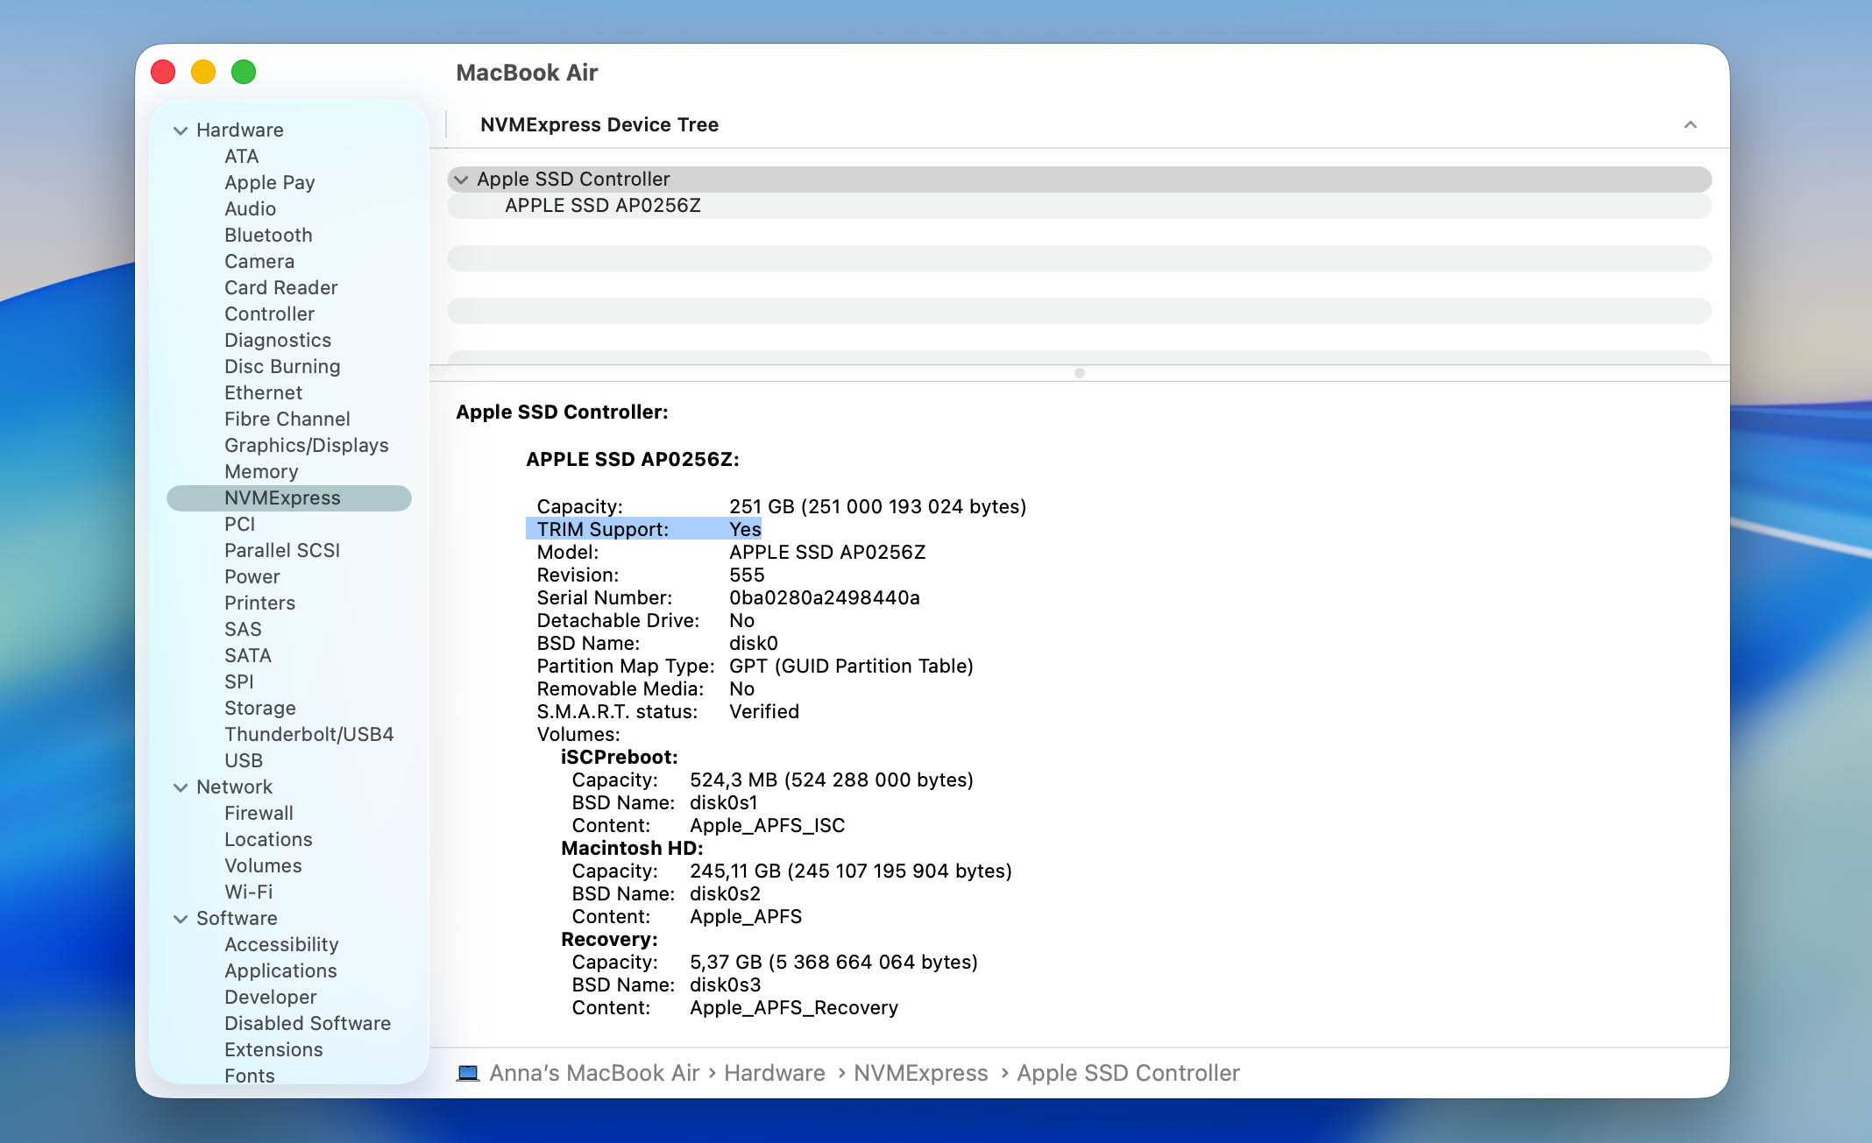Collapse the NVMExpress Device Tree header chevron
1872x1143 pixels.
point(1691,125)
